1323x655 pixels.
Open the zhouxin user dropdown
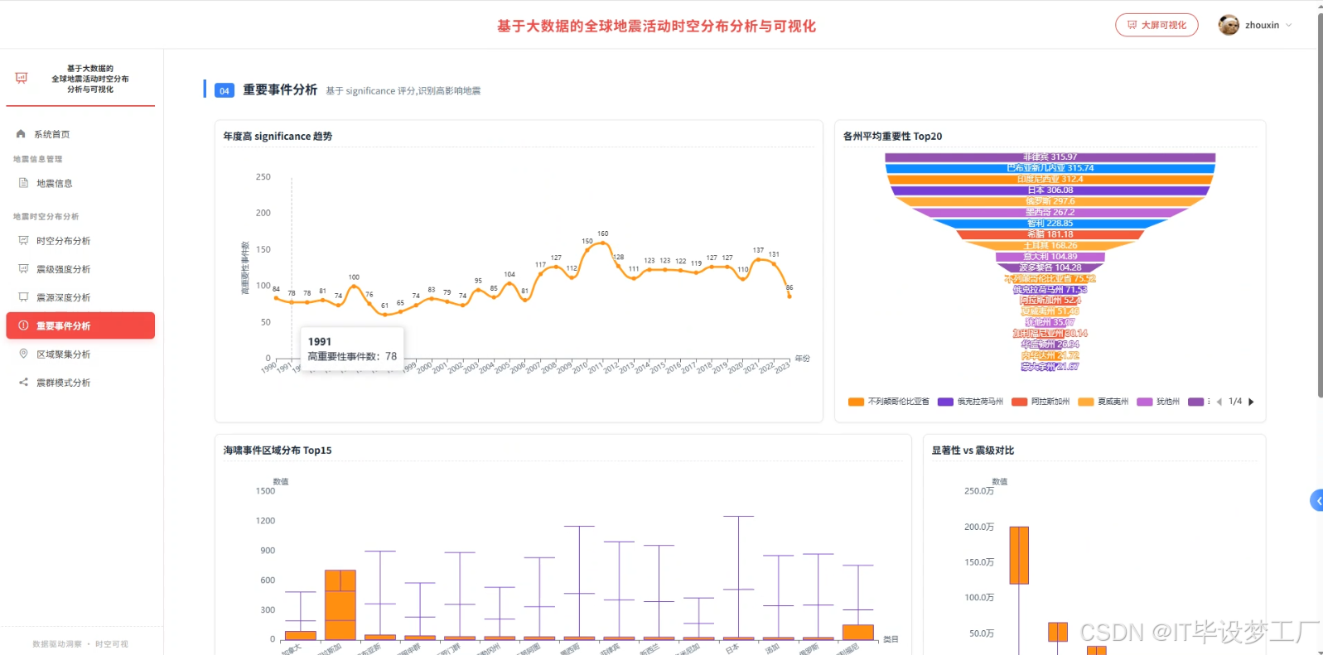click(1255, 25)
